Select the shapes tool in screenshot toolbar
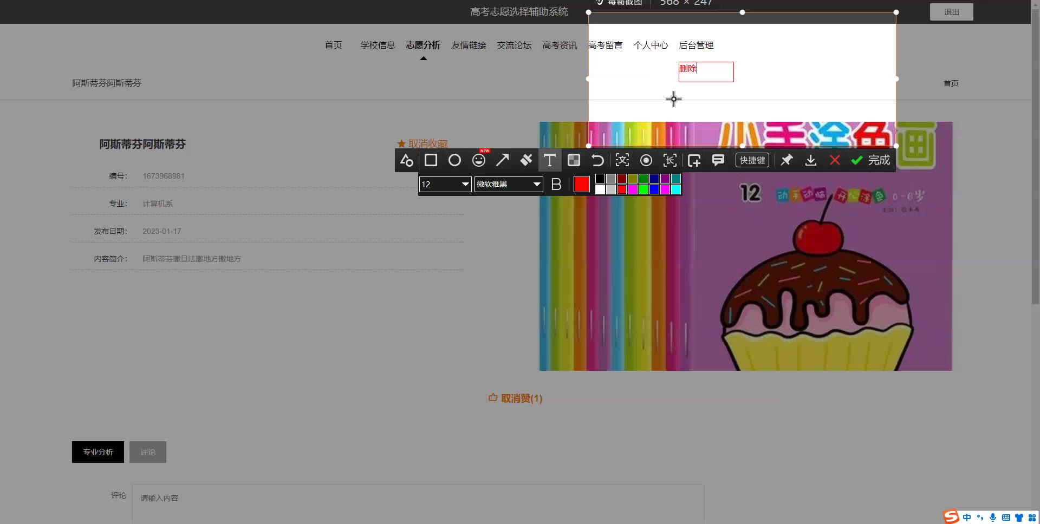1040x524 pixels. click(x=407, y=160)
